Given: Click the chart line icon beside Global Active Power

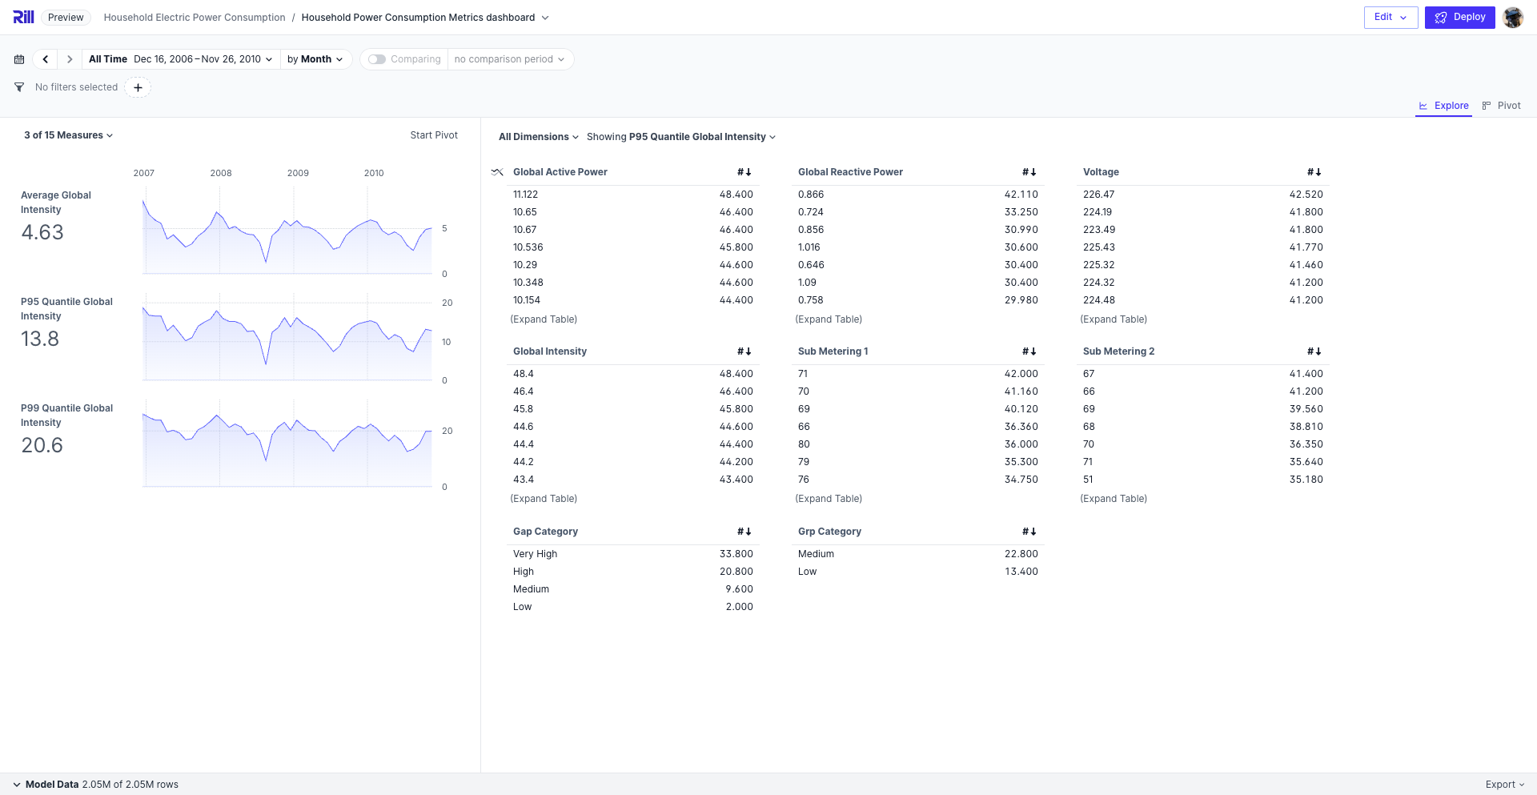Looking at the screenshot, I should tap(496, 171).
